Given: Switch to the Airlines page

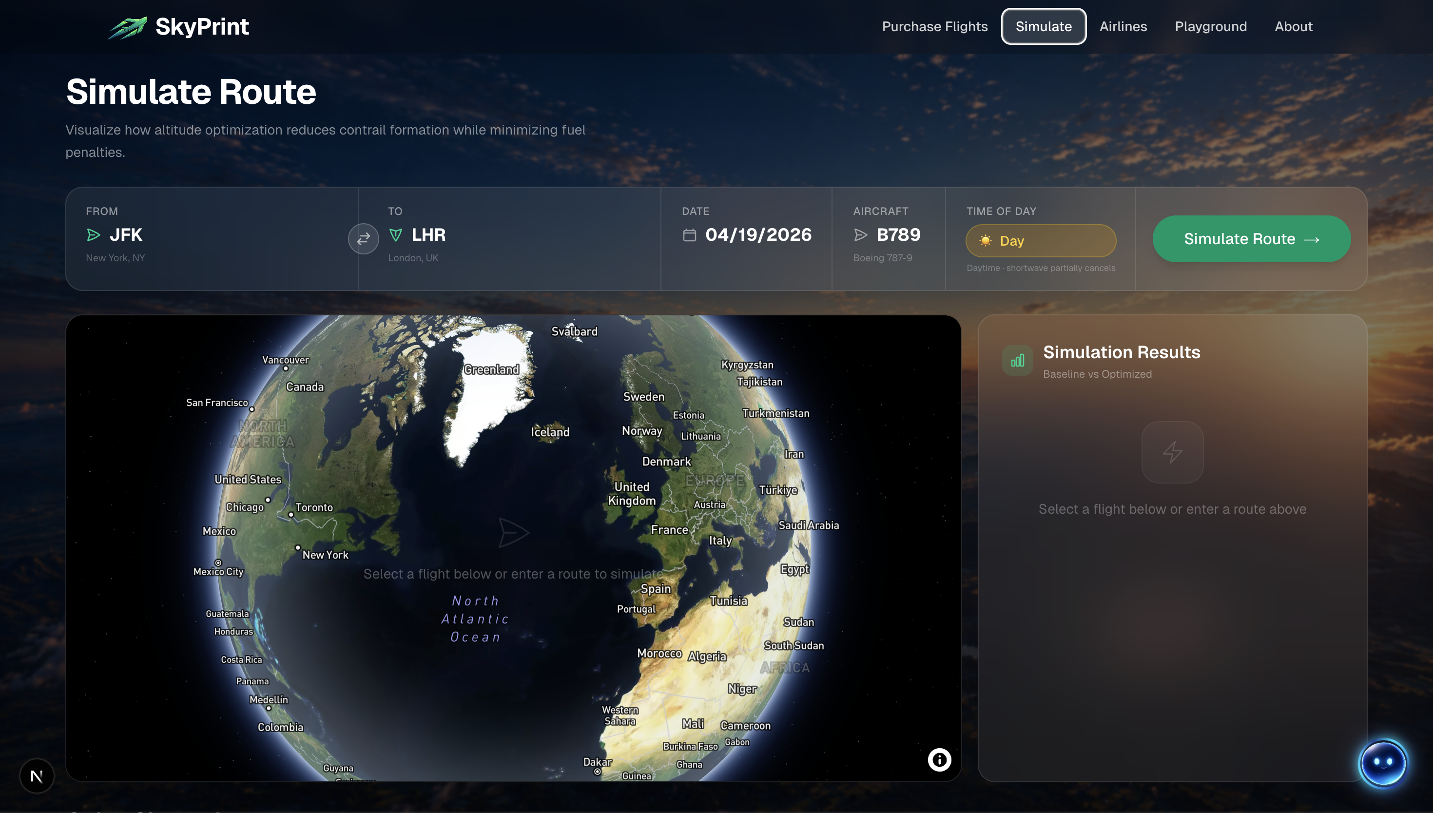Looking at the screenshot, I should (1123, 26).
